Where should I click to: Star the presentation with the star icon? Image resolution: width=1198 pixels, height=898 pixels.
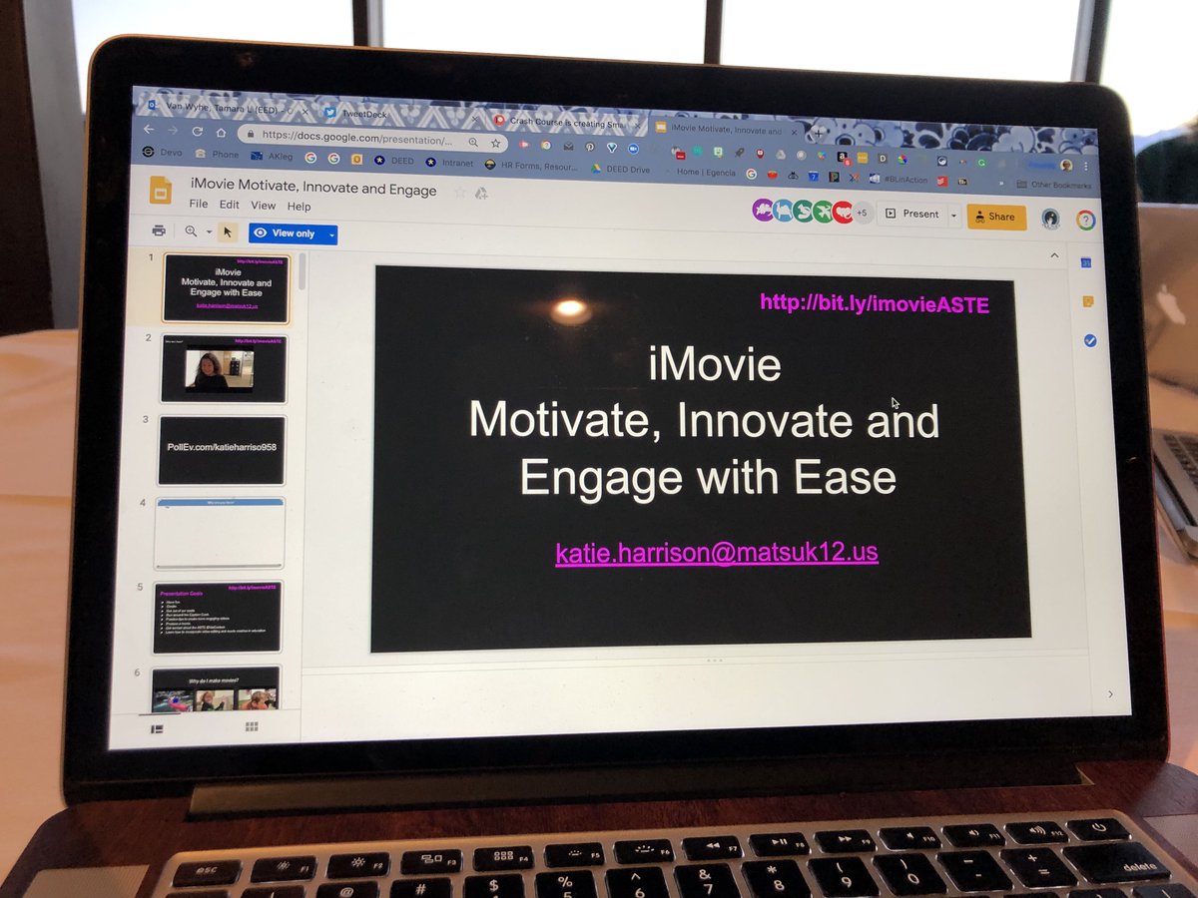point(460,192)
